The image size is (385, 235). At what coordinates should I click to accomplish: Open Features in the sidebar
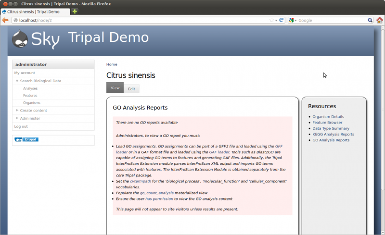tap(30, 96)
